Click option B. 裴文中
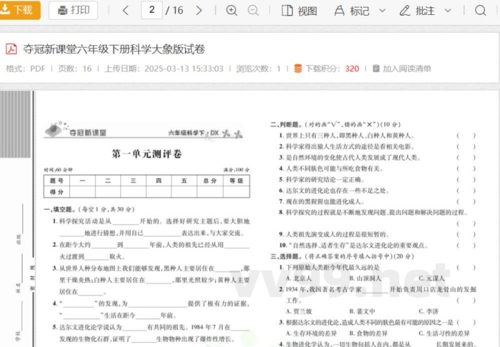This screenshot has width=500, height=347. tap(362, 311)
